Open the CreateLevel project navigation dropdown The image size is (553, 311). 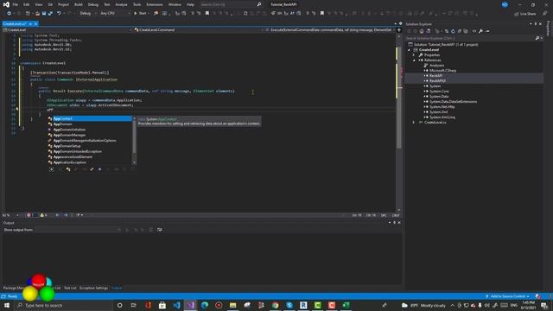coord(67,30)
